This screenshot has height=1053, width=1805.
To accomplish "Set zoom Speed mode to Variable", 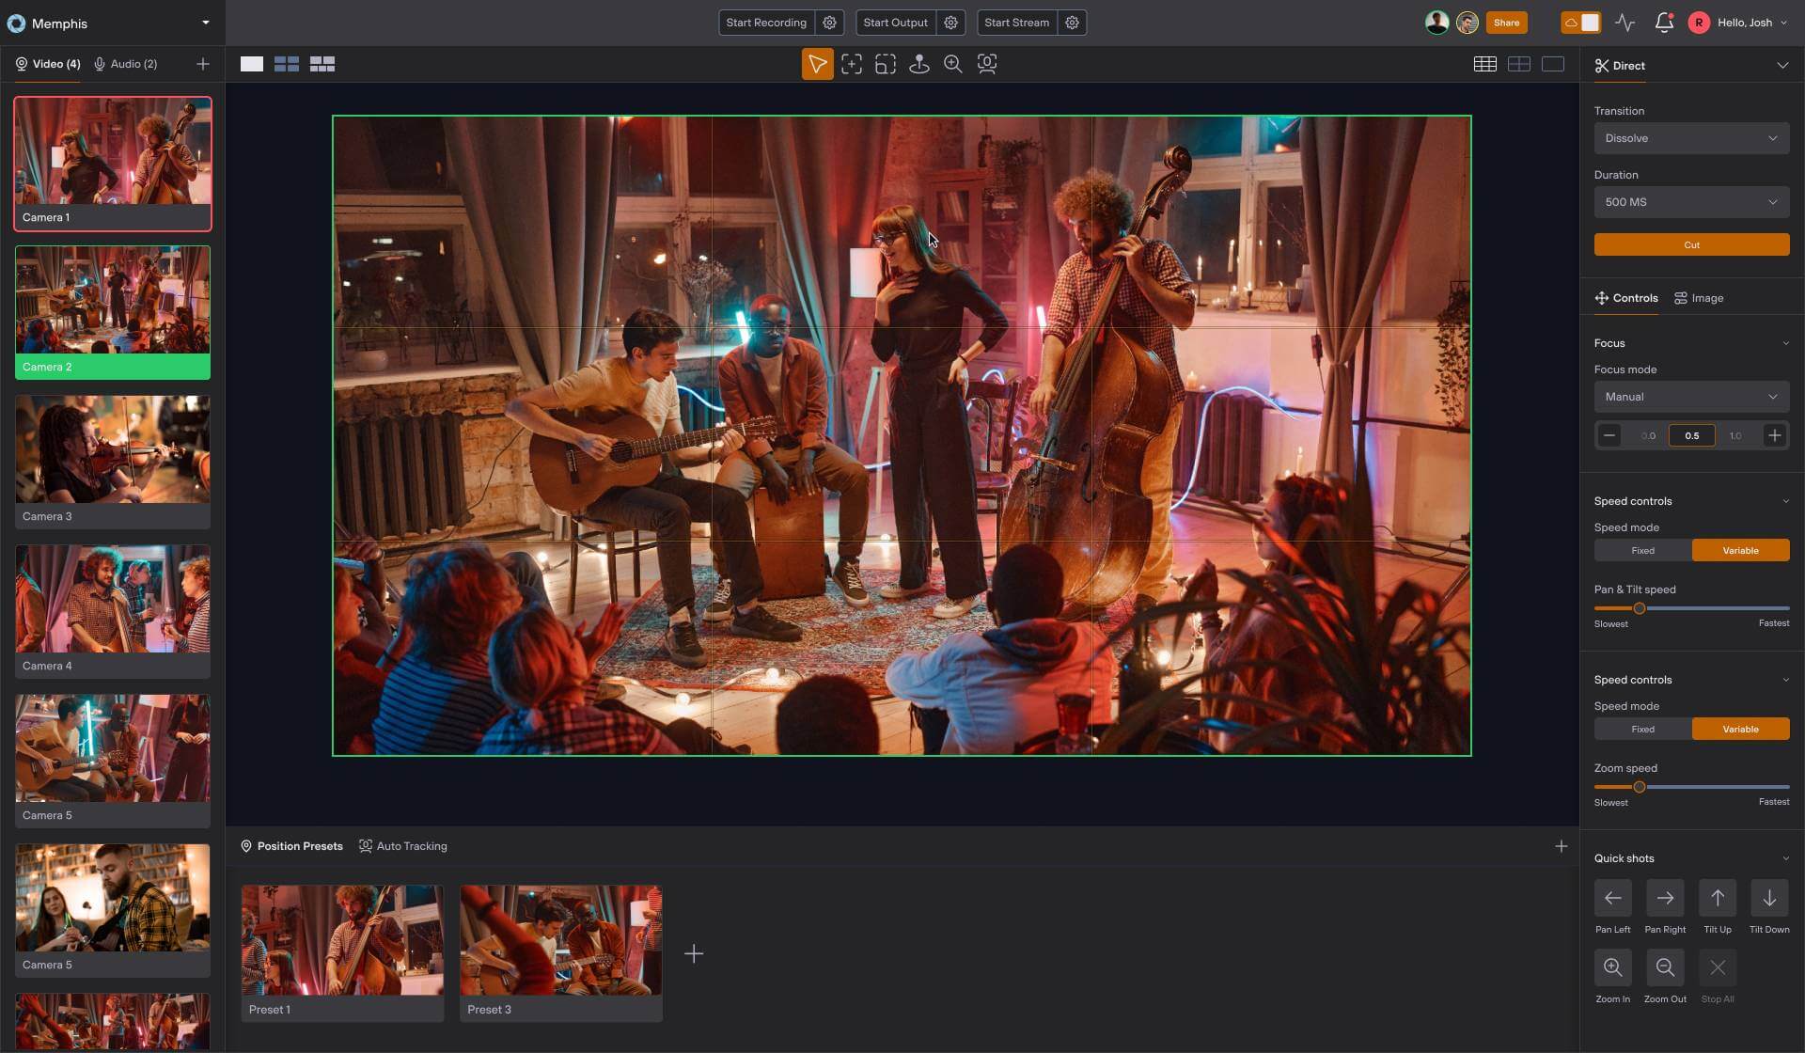I will [1741, 728].
